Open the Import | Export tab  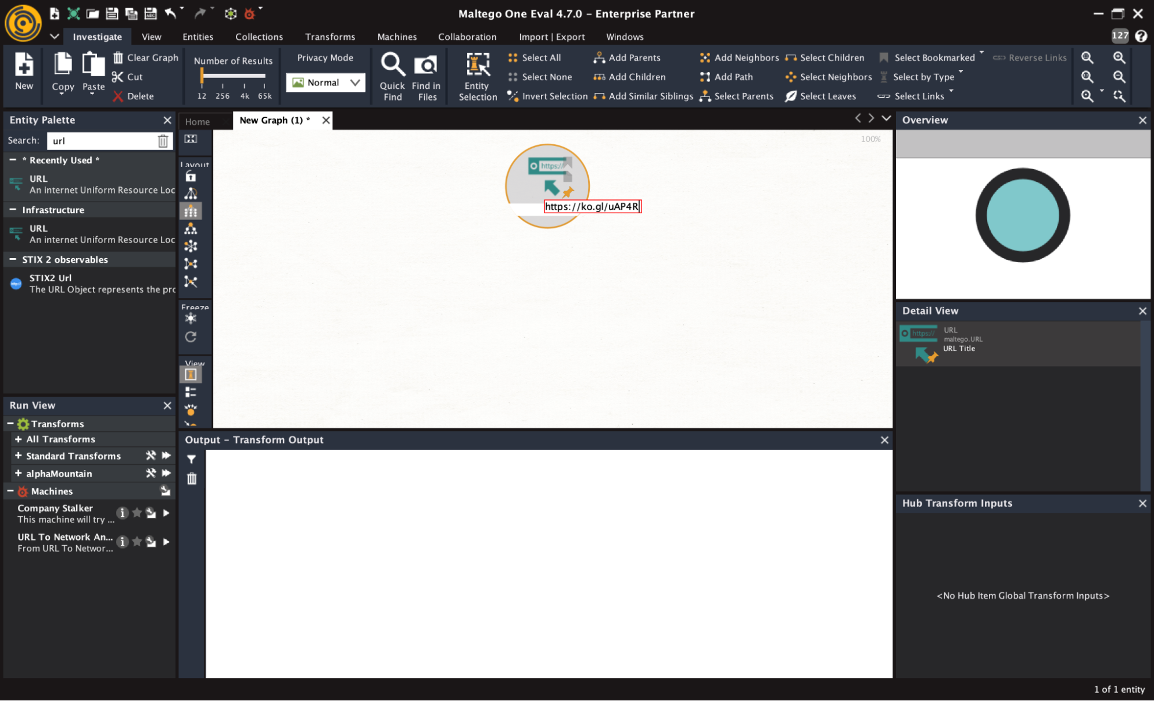pyautogui.click(x=551, y=36)
